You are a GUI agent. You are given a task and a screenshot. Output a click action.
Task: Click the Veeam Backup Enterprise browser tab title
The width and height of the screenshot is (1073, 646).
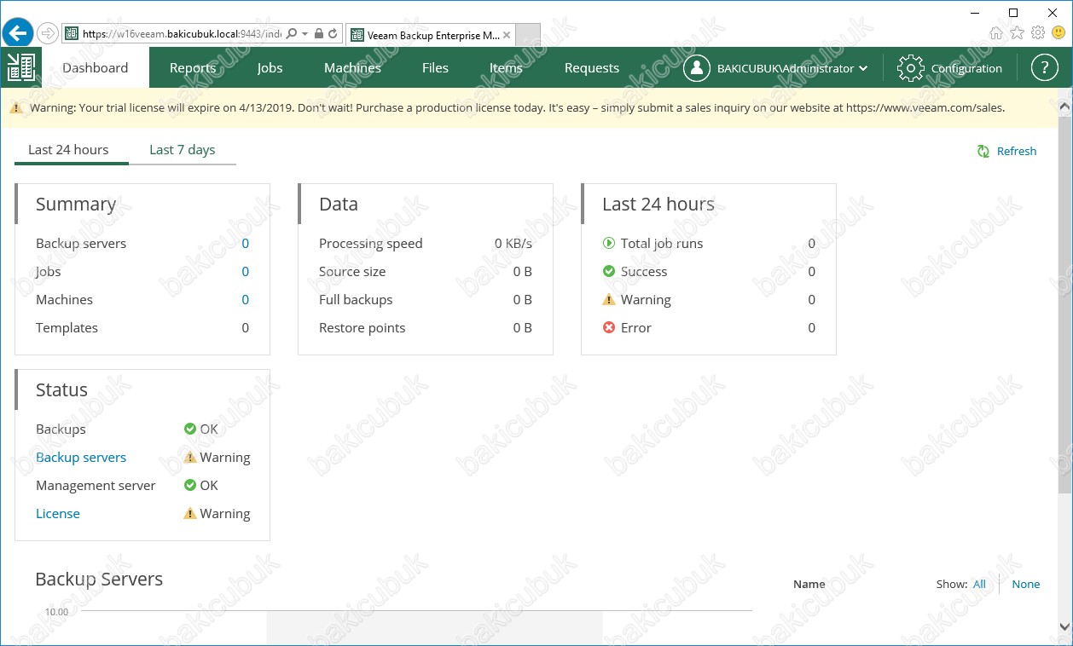tap(433, 35)
